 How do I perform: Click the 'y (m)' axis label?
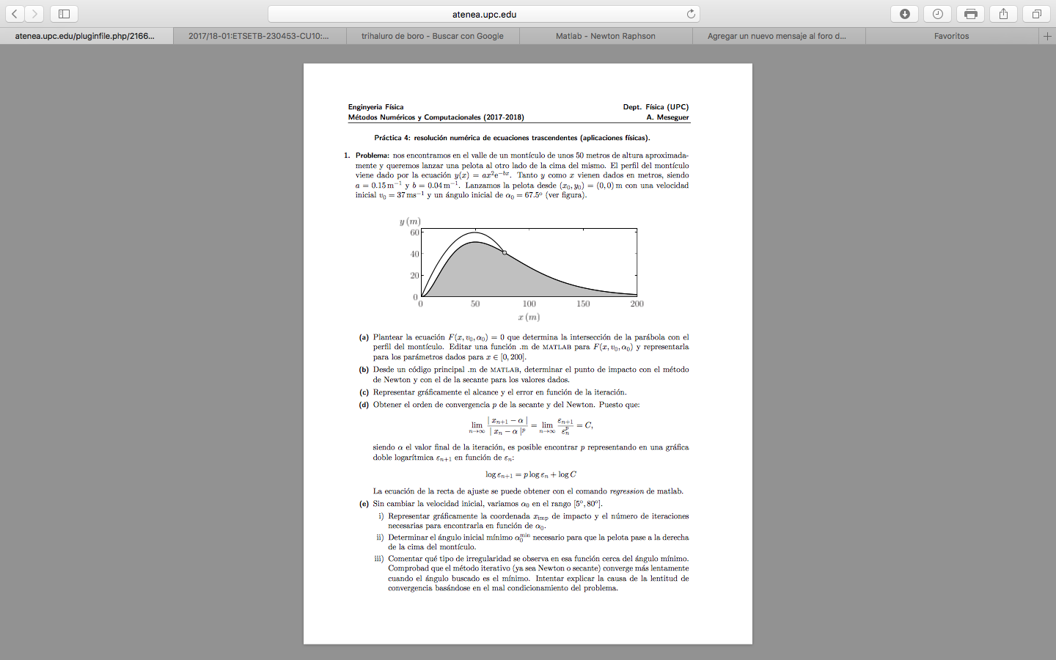[x=410, y=221]
